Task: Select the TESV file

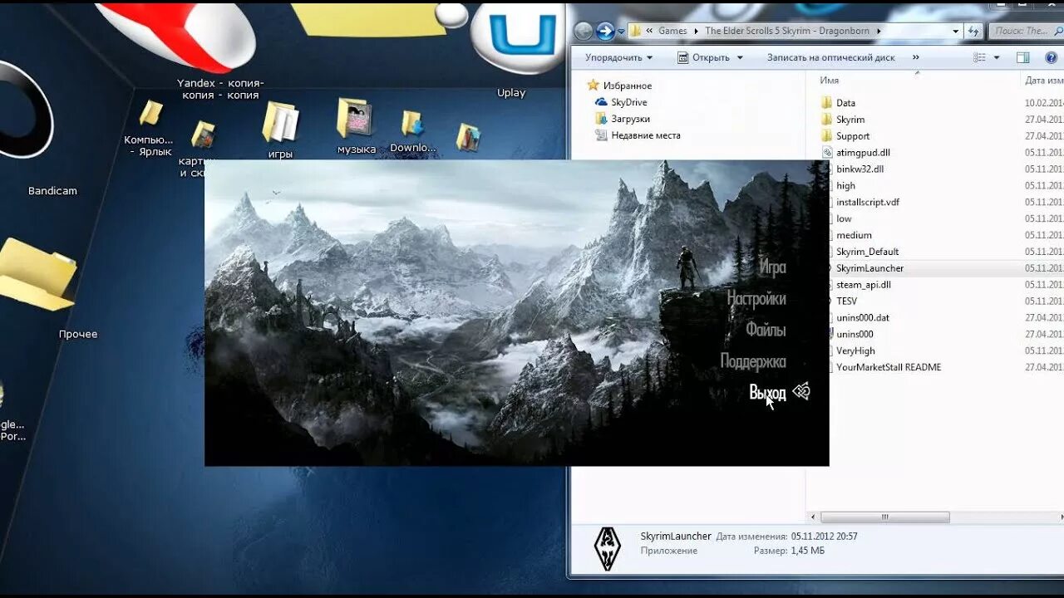Action: [846, 301]
